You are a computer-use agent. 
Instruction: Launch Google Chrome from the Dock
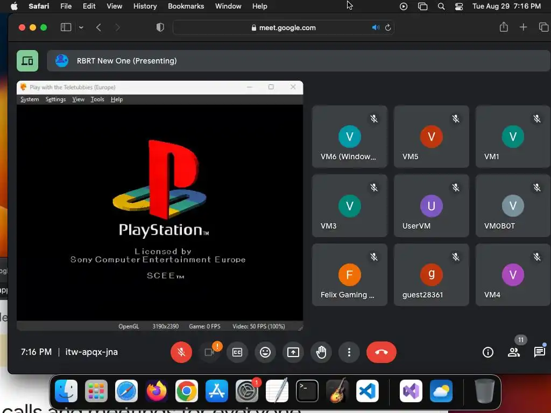(x=187, y=391)
